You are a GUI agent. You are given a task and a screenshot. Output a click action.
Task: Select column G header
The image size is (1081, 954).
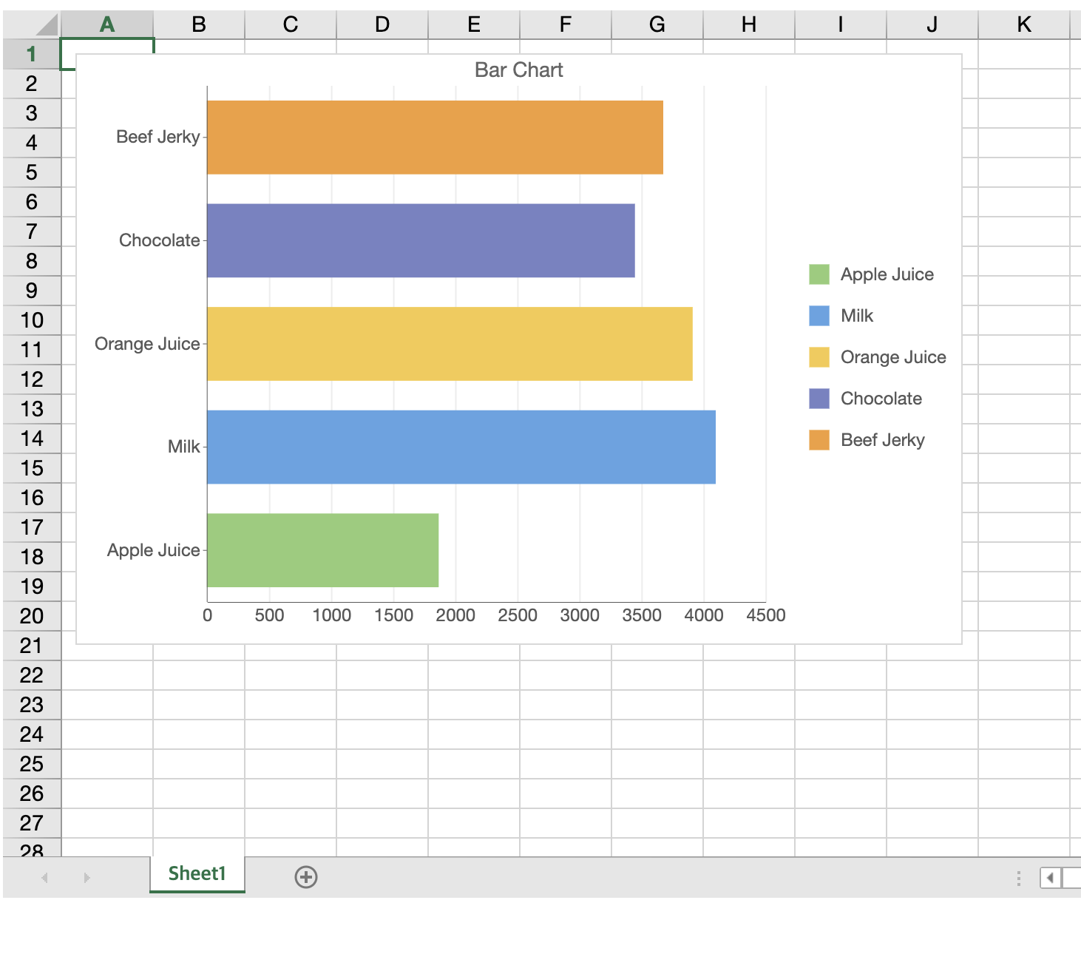657,25
